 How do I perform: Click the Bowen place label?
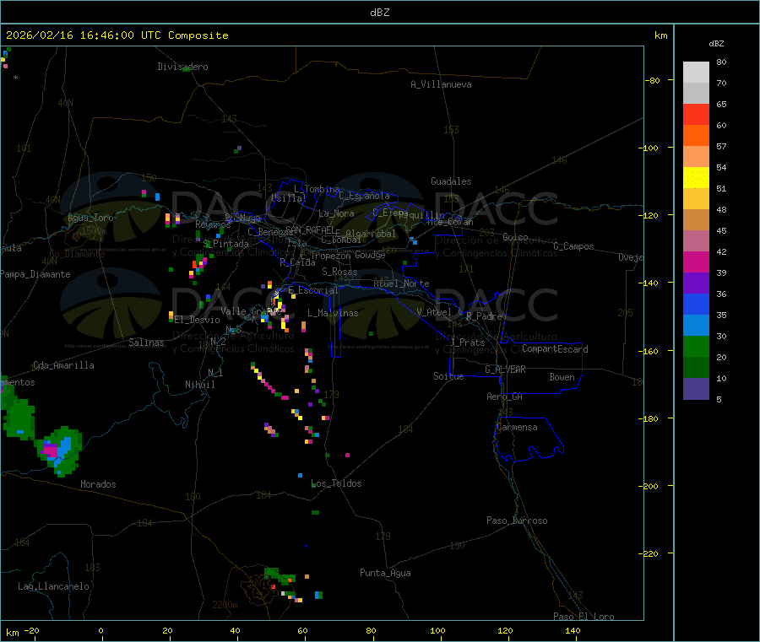click(x=562, y=377)
